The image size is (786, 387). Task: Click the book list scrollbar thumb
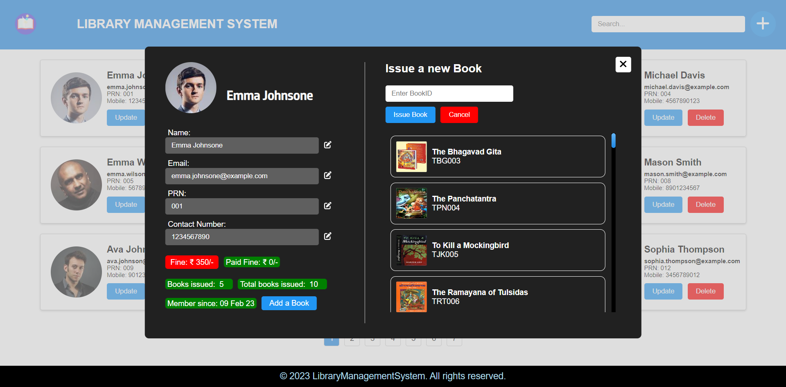[613, 141]
